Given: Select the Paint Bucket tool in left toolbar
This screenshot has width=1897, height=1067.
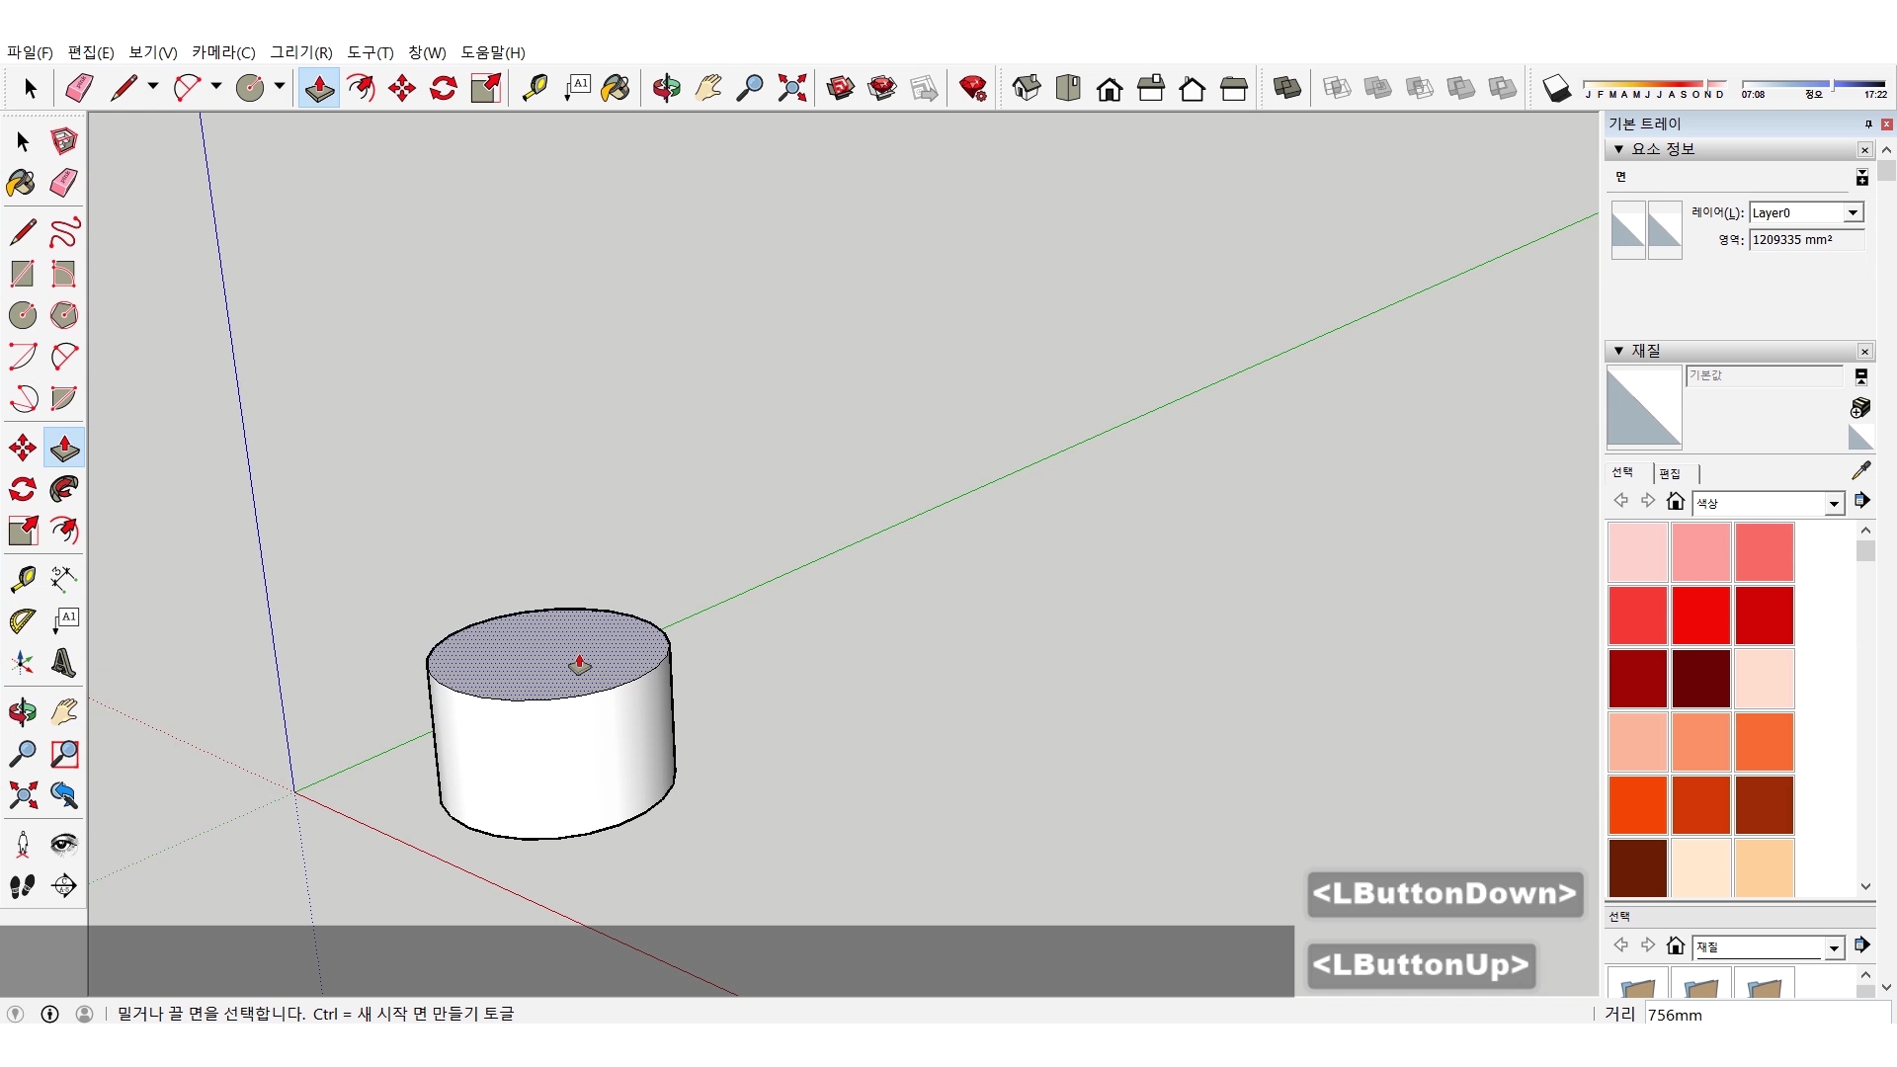Looking at the screenshot, I should point(22,183).
